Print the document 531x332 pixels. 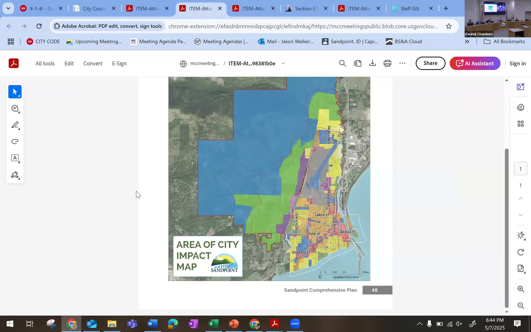(387, 63)
